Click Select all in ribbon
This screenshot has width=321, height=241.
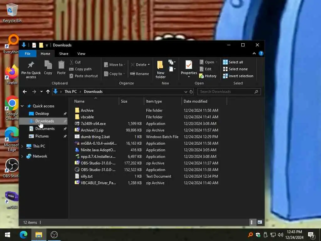pyautogui.click(x=233, y=62)
